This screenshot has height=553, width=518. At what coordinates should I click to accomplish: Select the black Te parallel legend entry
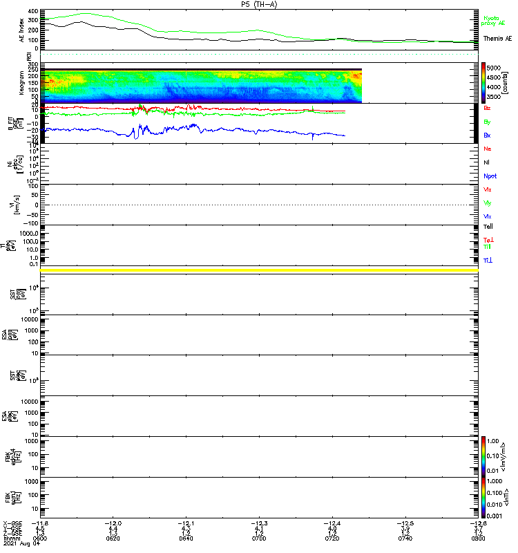[488, 227]
